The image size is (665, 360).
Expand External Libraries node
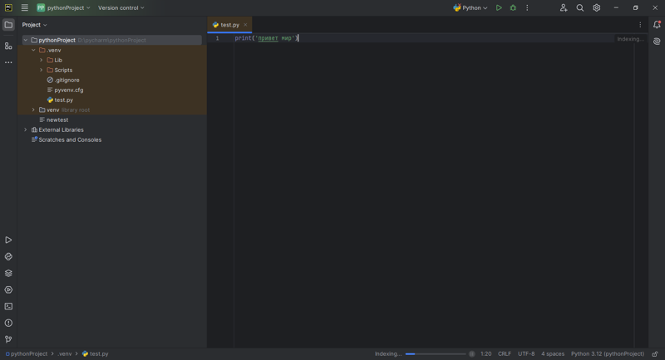(x=26, y=130)
